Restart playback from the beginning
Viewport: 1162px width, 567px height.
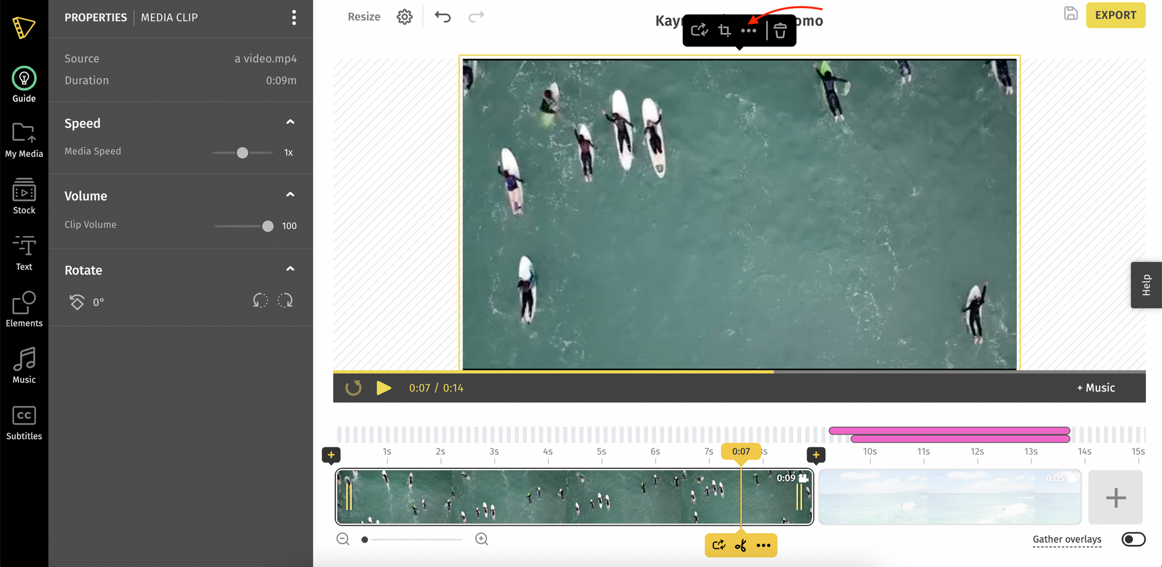pos(353,387)
